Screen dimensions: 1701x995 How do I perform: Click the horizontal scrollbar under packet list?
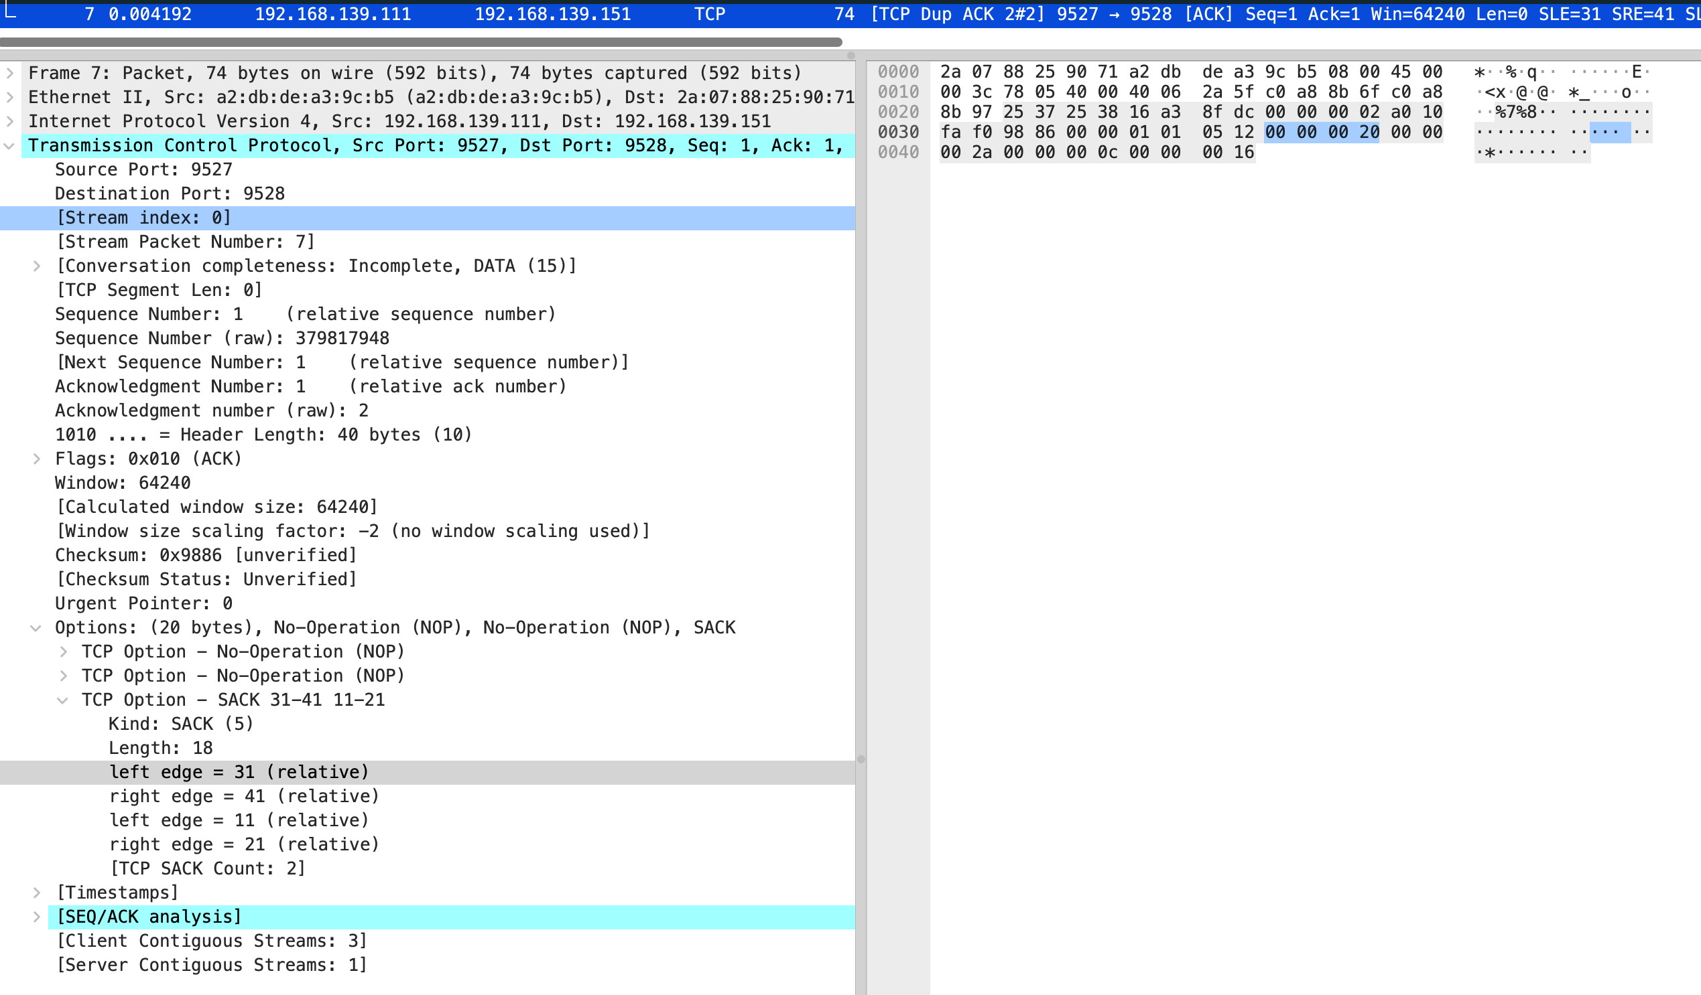click(420, 42)
